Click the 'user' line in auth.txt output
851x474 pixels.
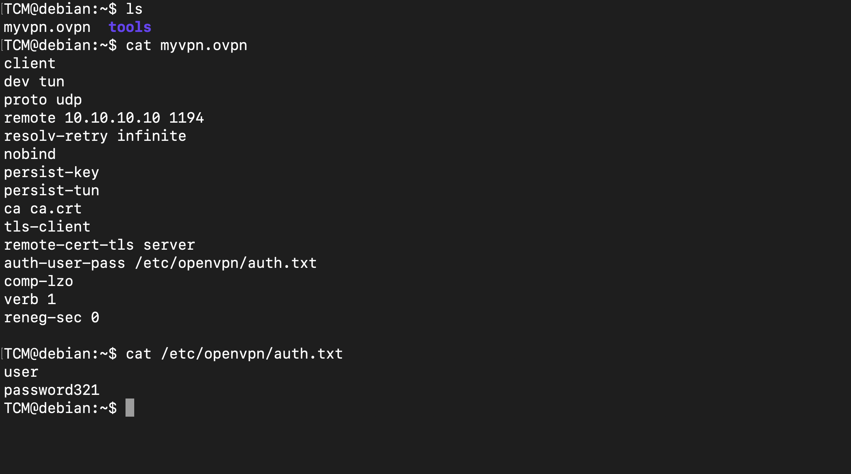pyautogui.click(x=21, y=373)
